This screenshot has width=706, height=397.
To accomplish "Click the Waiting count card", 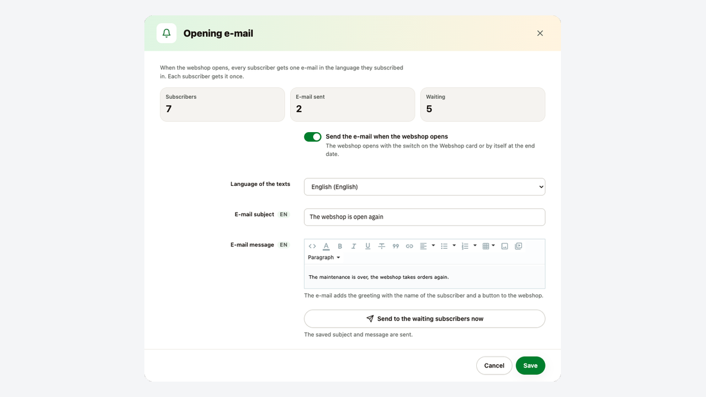I will click(483, 105).
